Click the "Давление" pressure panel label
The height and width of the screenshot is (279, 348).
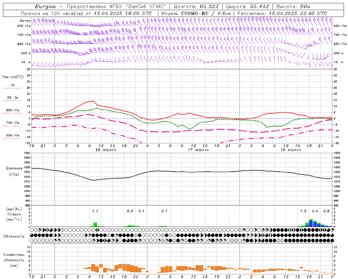coord(14,168)
